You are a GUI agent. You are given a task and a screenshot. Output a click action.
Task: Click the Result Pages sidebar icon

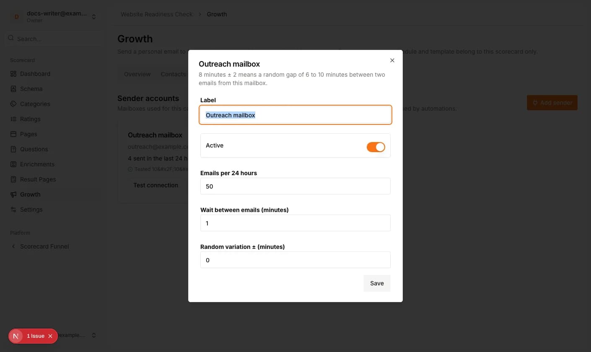pos(13,179)
